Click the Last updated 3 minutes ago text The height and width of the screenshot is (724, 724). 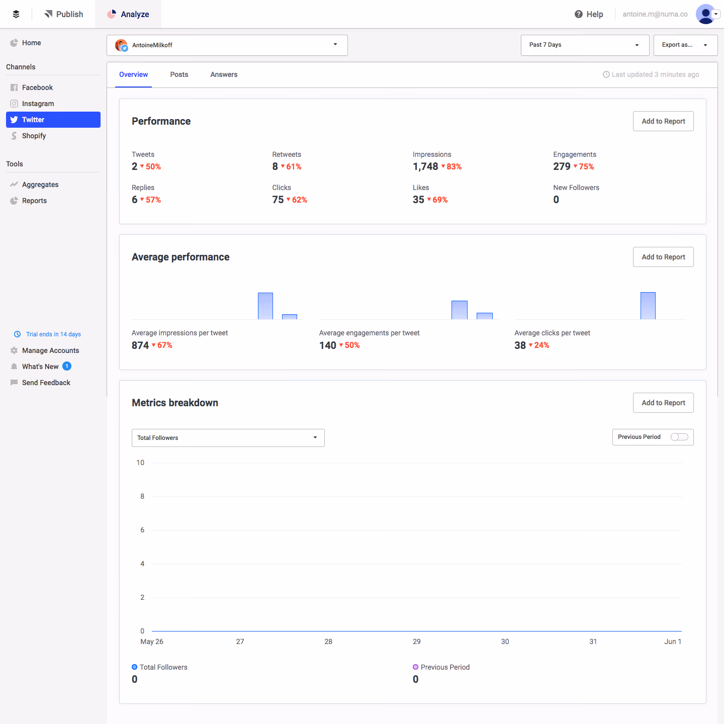[x=655, y=74]
